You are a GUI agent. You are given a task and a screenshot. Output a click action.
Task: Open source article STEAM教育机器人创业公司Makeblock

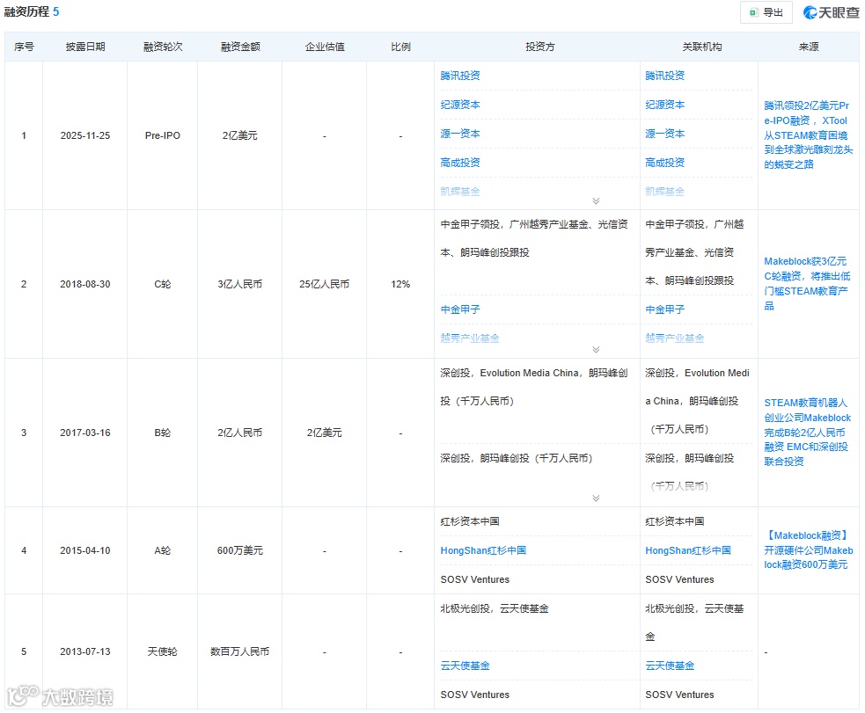point(807,432)
